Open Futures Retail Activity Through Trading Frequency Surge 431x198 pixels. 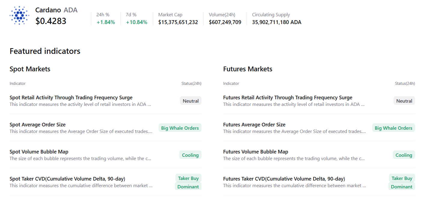click(287, 97)
